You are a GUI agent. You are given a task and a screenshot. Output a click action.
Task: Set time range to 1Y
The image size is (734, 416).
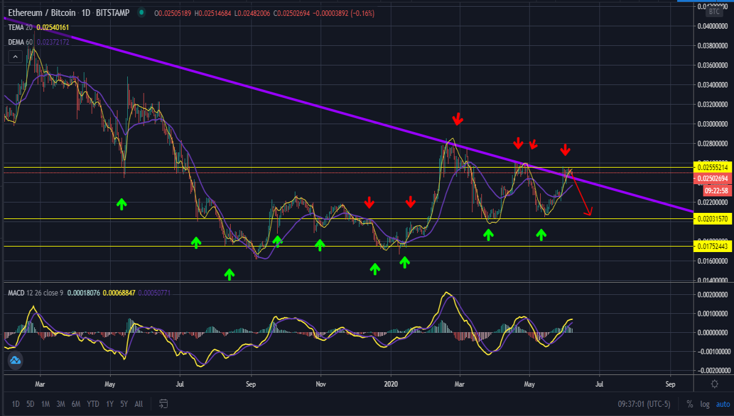click(x=109, y=404)
